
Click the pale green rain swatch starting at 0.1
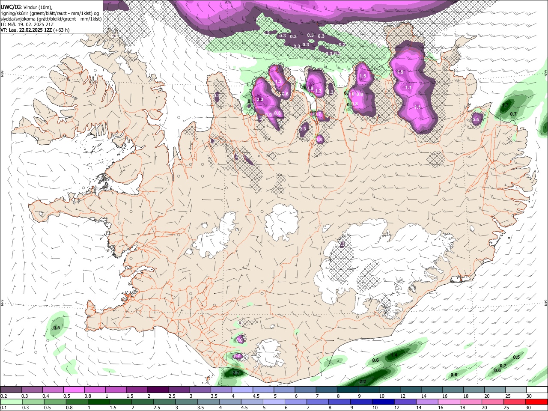point(11,402)
